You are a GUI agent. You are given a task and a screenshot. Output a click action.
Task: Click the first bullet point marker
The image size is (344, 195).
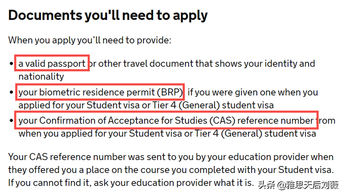tap(11, 63)
